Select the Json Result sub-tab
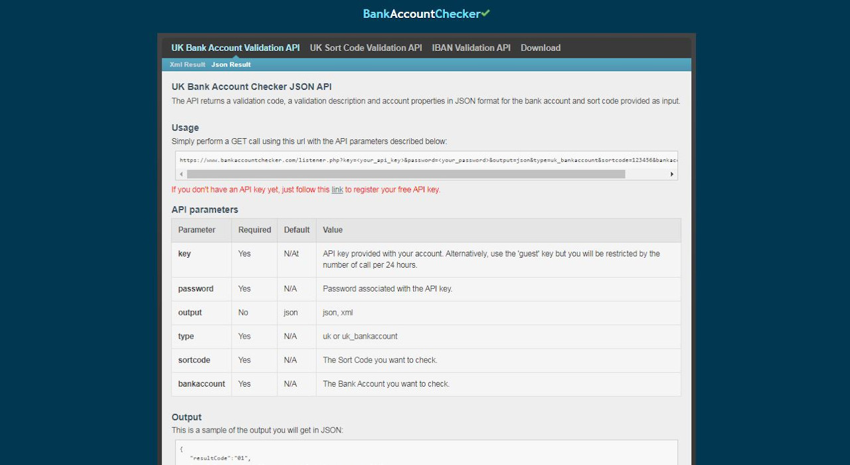The width and height of the screenshot is (850, 465). (x=231, y=64)
